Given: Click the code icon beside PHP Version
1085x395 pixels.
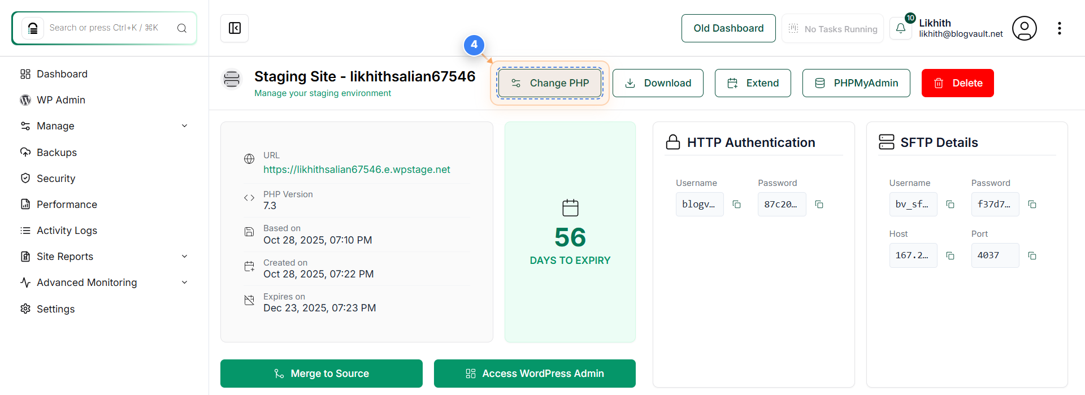Looking at the screenshot, I should click(249, 198).
